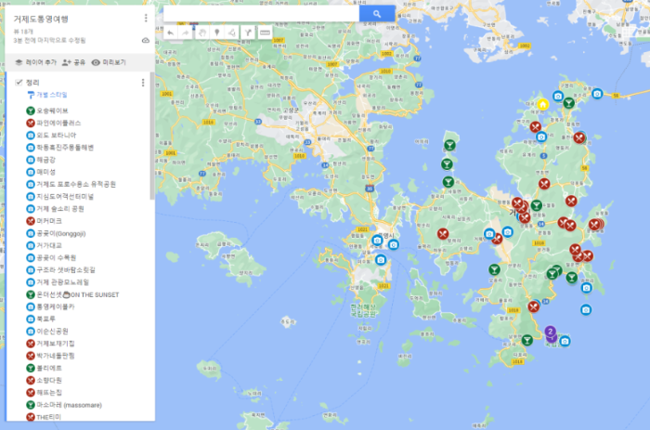Screen dimensions: 650x430
Task: Select the add marker pin tool
Action: pos(216,33)
